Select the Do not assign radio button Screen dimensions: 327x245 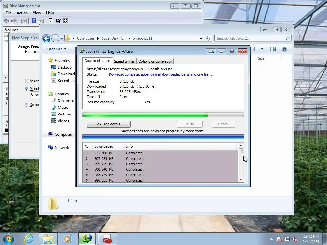click(x=27, y=105)
